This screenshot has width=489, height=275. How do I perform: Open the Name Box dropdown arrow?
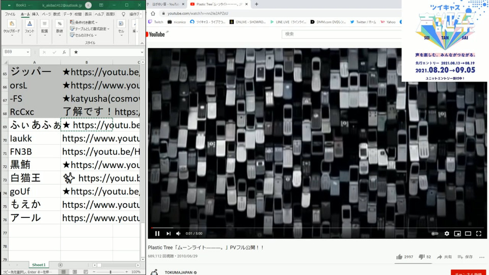point(28,52)
